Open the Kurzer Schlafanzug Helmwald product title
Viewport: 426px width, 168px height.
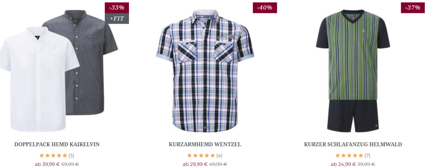click(x=353, y=144)
